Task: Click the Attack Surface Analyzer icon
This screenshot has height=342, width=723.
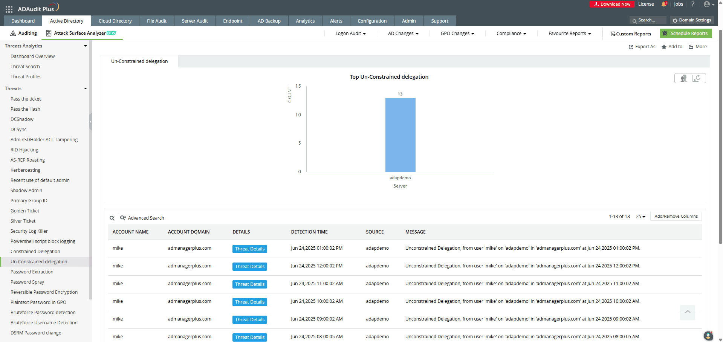Action: click(x=49, y=33)
